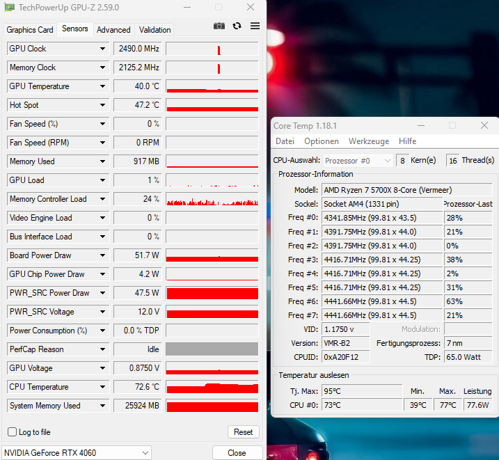Open the Fan Speed (RPM) dropdown
This screenshot has width=499, height=460.
tap(102, 143)
